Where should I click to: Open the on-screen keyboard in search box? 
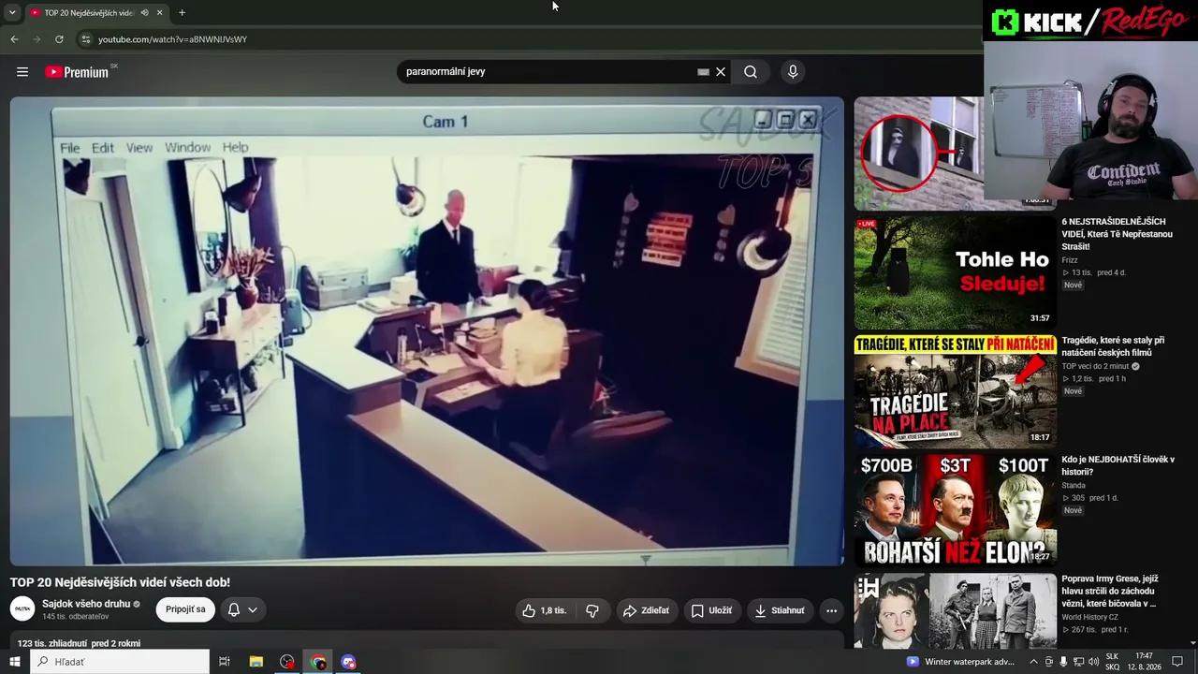(703, 72)
